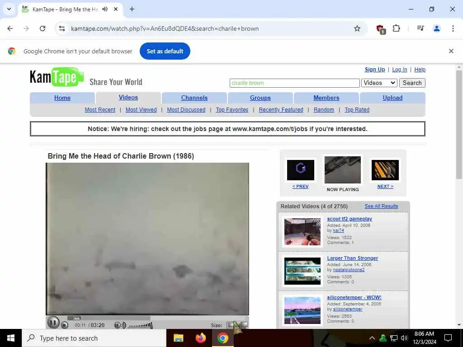Click the Set as default button
The image size is (463, 347).
pos(165,51)
